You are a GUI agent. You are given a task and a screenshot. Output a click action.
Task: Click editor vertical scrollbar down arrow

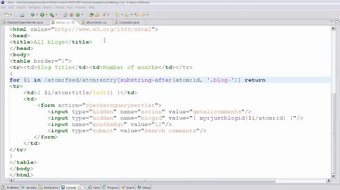click(x=333, y=176)
